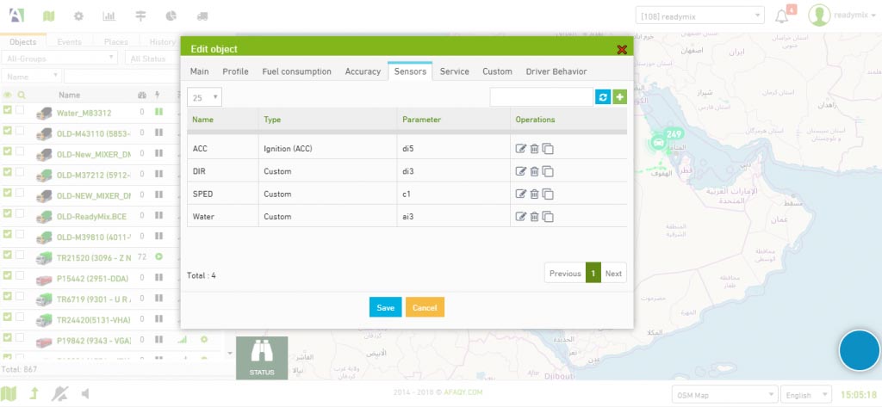882x407 pixels.
Task: Open the notifications bell
Action: [782, 16]
